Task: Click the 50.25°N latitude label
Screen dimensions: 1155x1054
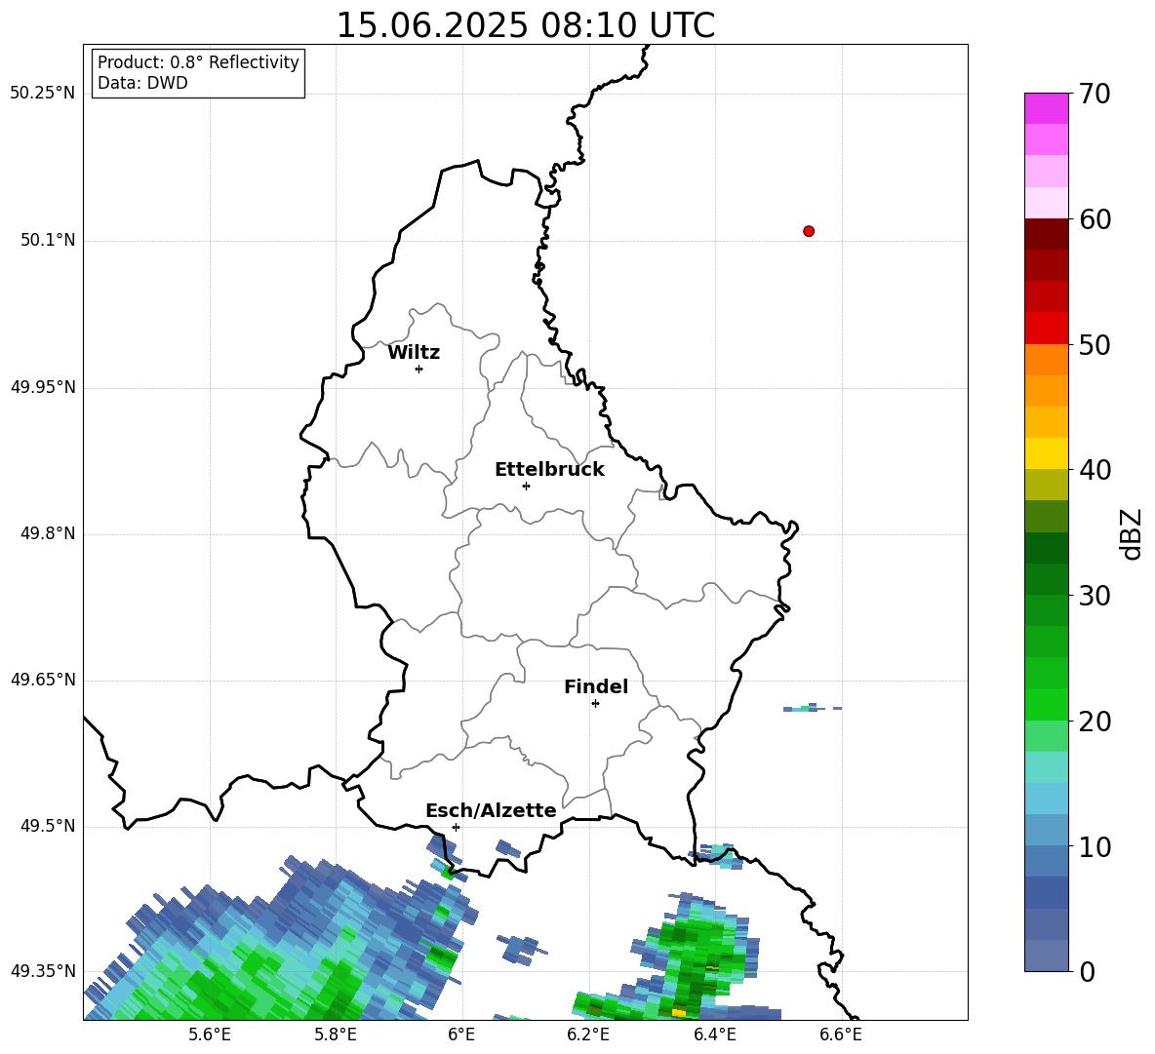Action: pos(43,94)
